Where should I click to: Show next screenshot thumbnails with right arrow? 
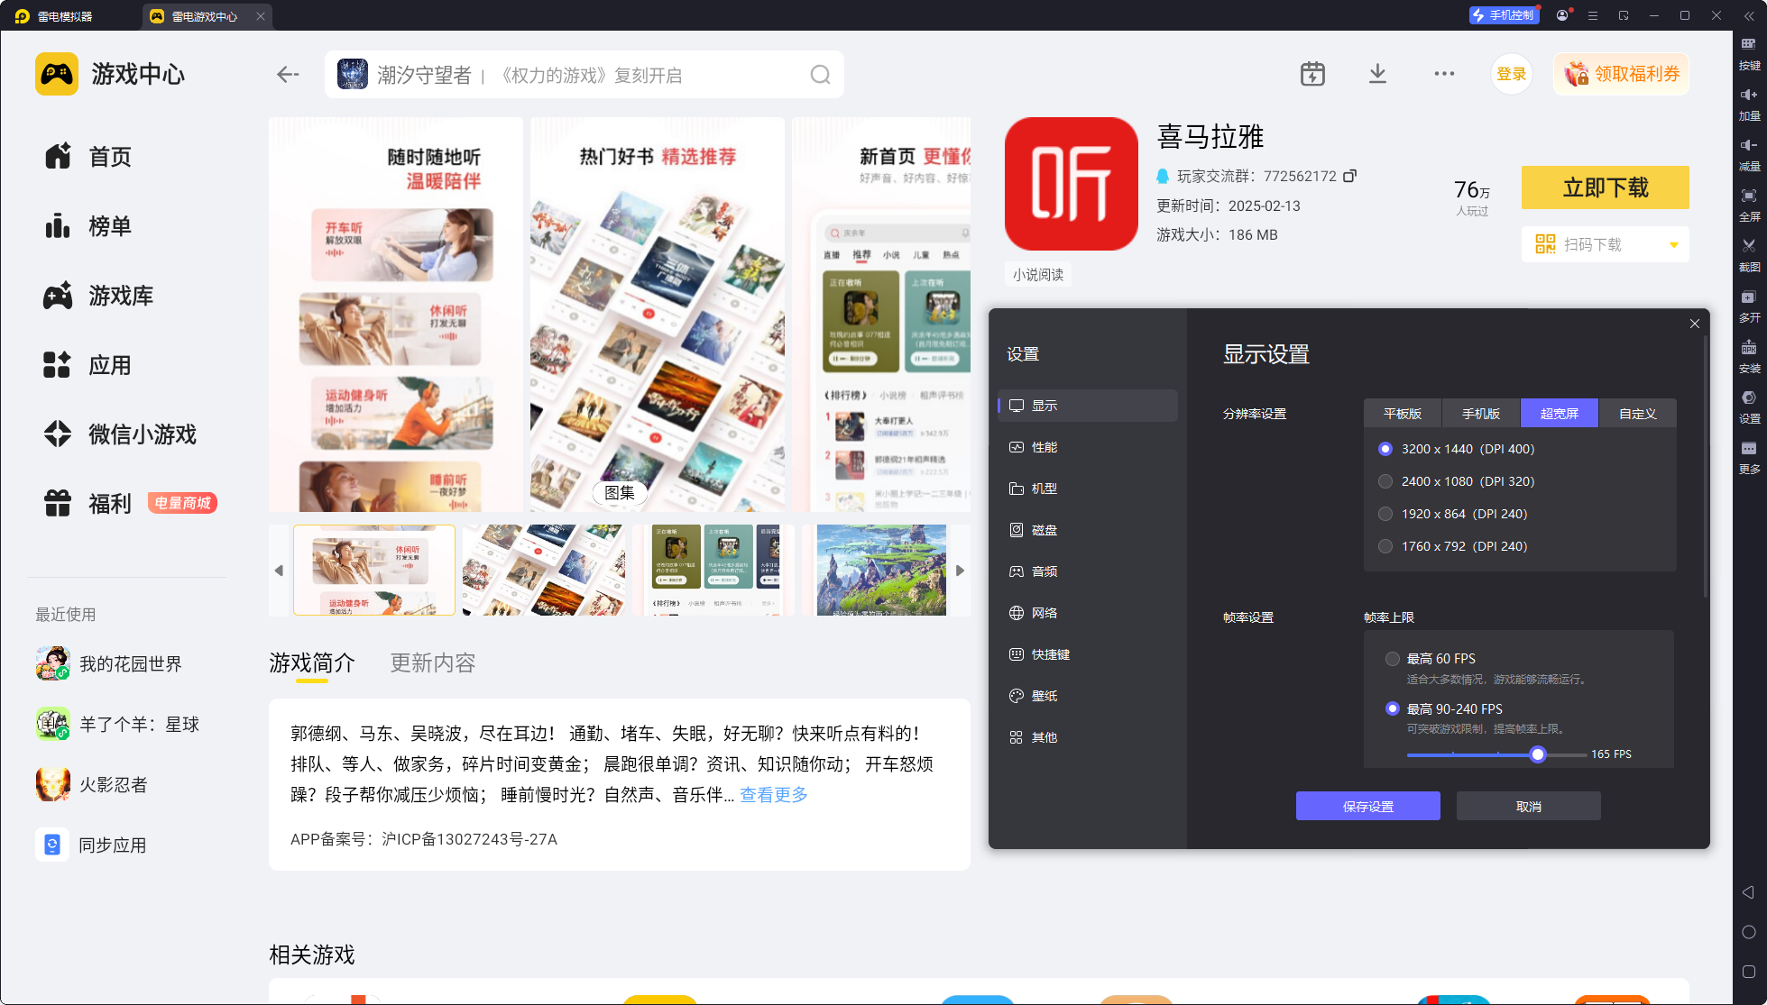[960, 571]
